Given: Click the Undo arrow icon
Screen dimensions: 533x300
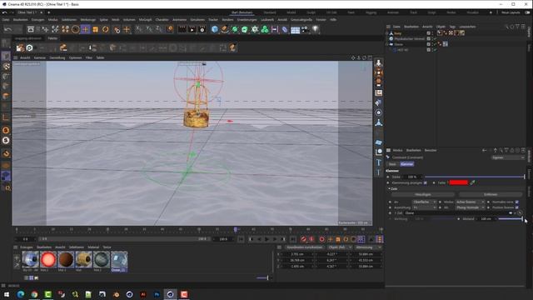Looking at the screenshot, I should coord(7,30).
